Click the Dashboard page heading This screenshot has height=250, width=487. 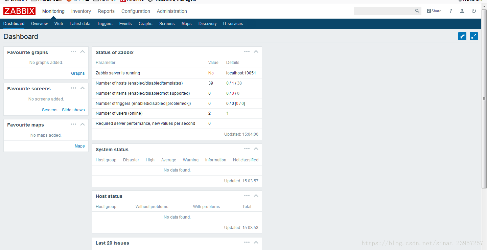click(x=21, y=37)
